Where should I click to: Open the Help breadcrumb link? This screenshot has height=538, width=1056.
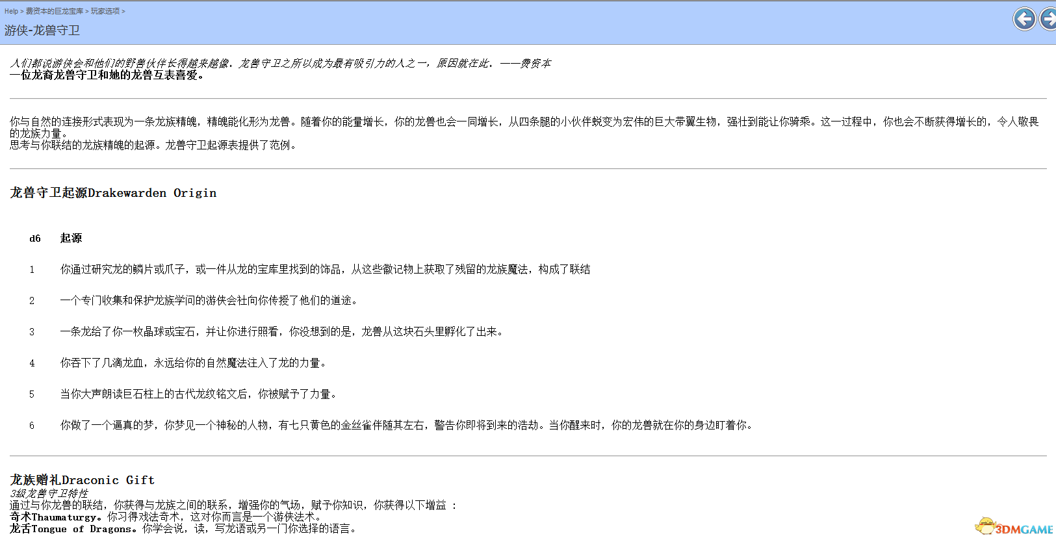coord(11,11)
